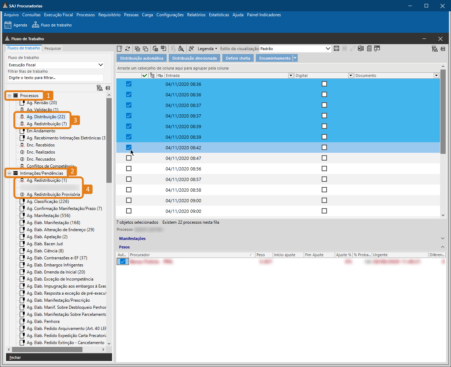Click the Distribuição automática button
Viewport: 451px width, 367px height.
(142, 58)
